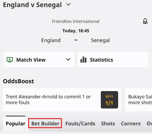
Task: Click the England team name
Action: pos(51,40)
